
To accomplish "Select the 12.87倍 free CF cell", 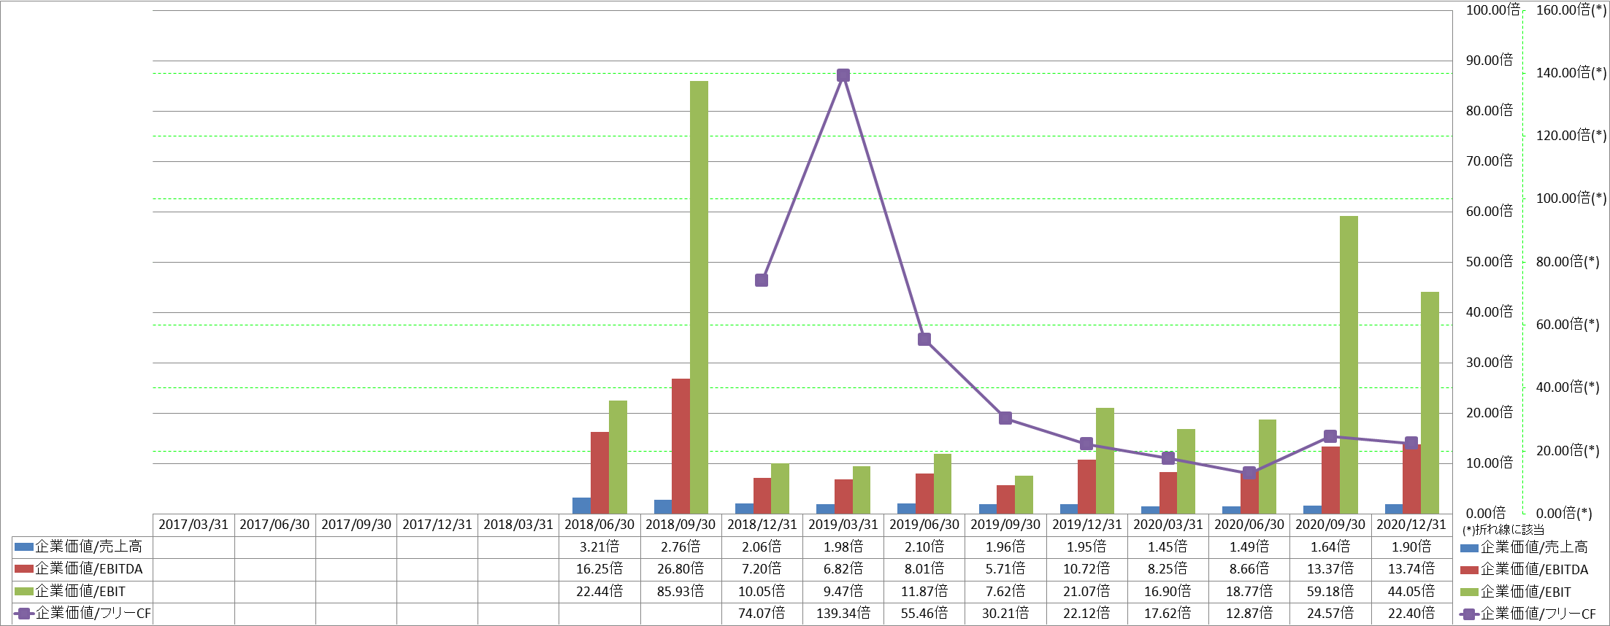I will pyautogui.click(x=1249, y=614).
